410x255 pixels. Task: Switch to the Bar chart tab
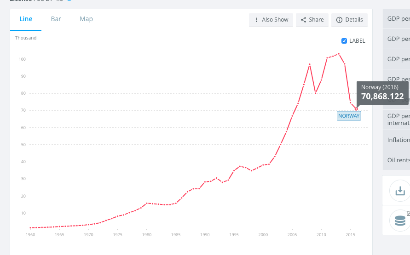[56, 19]
